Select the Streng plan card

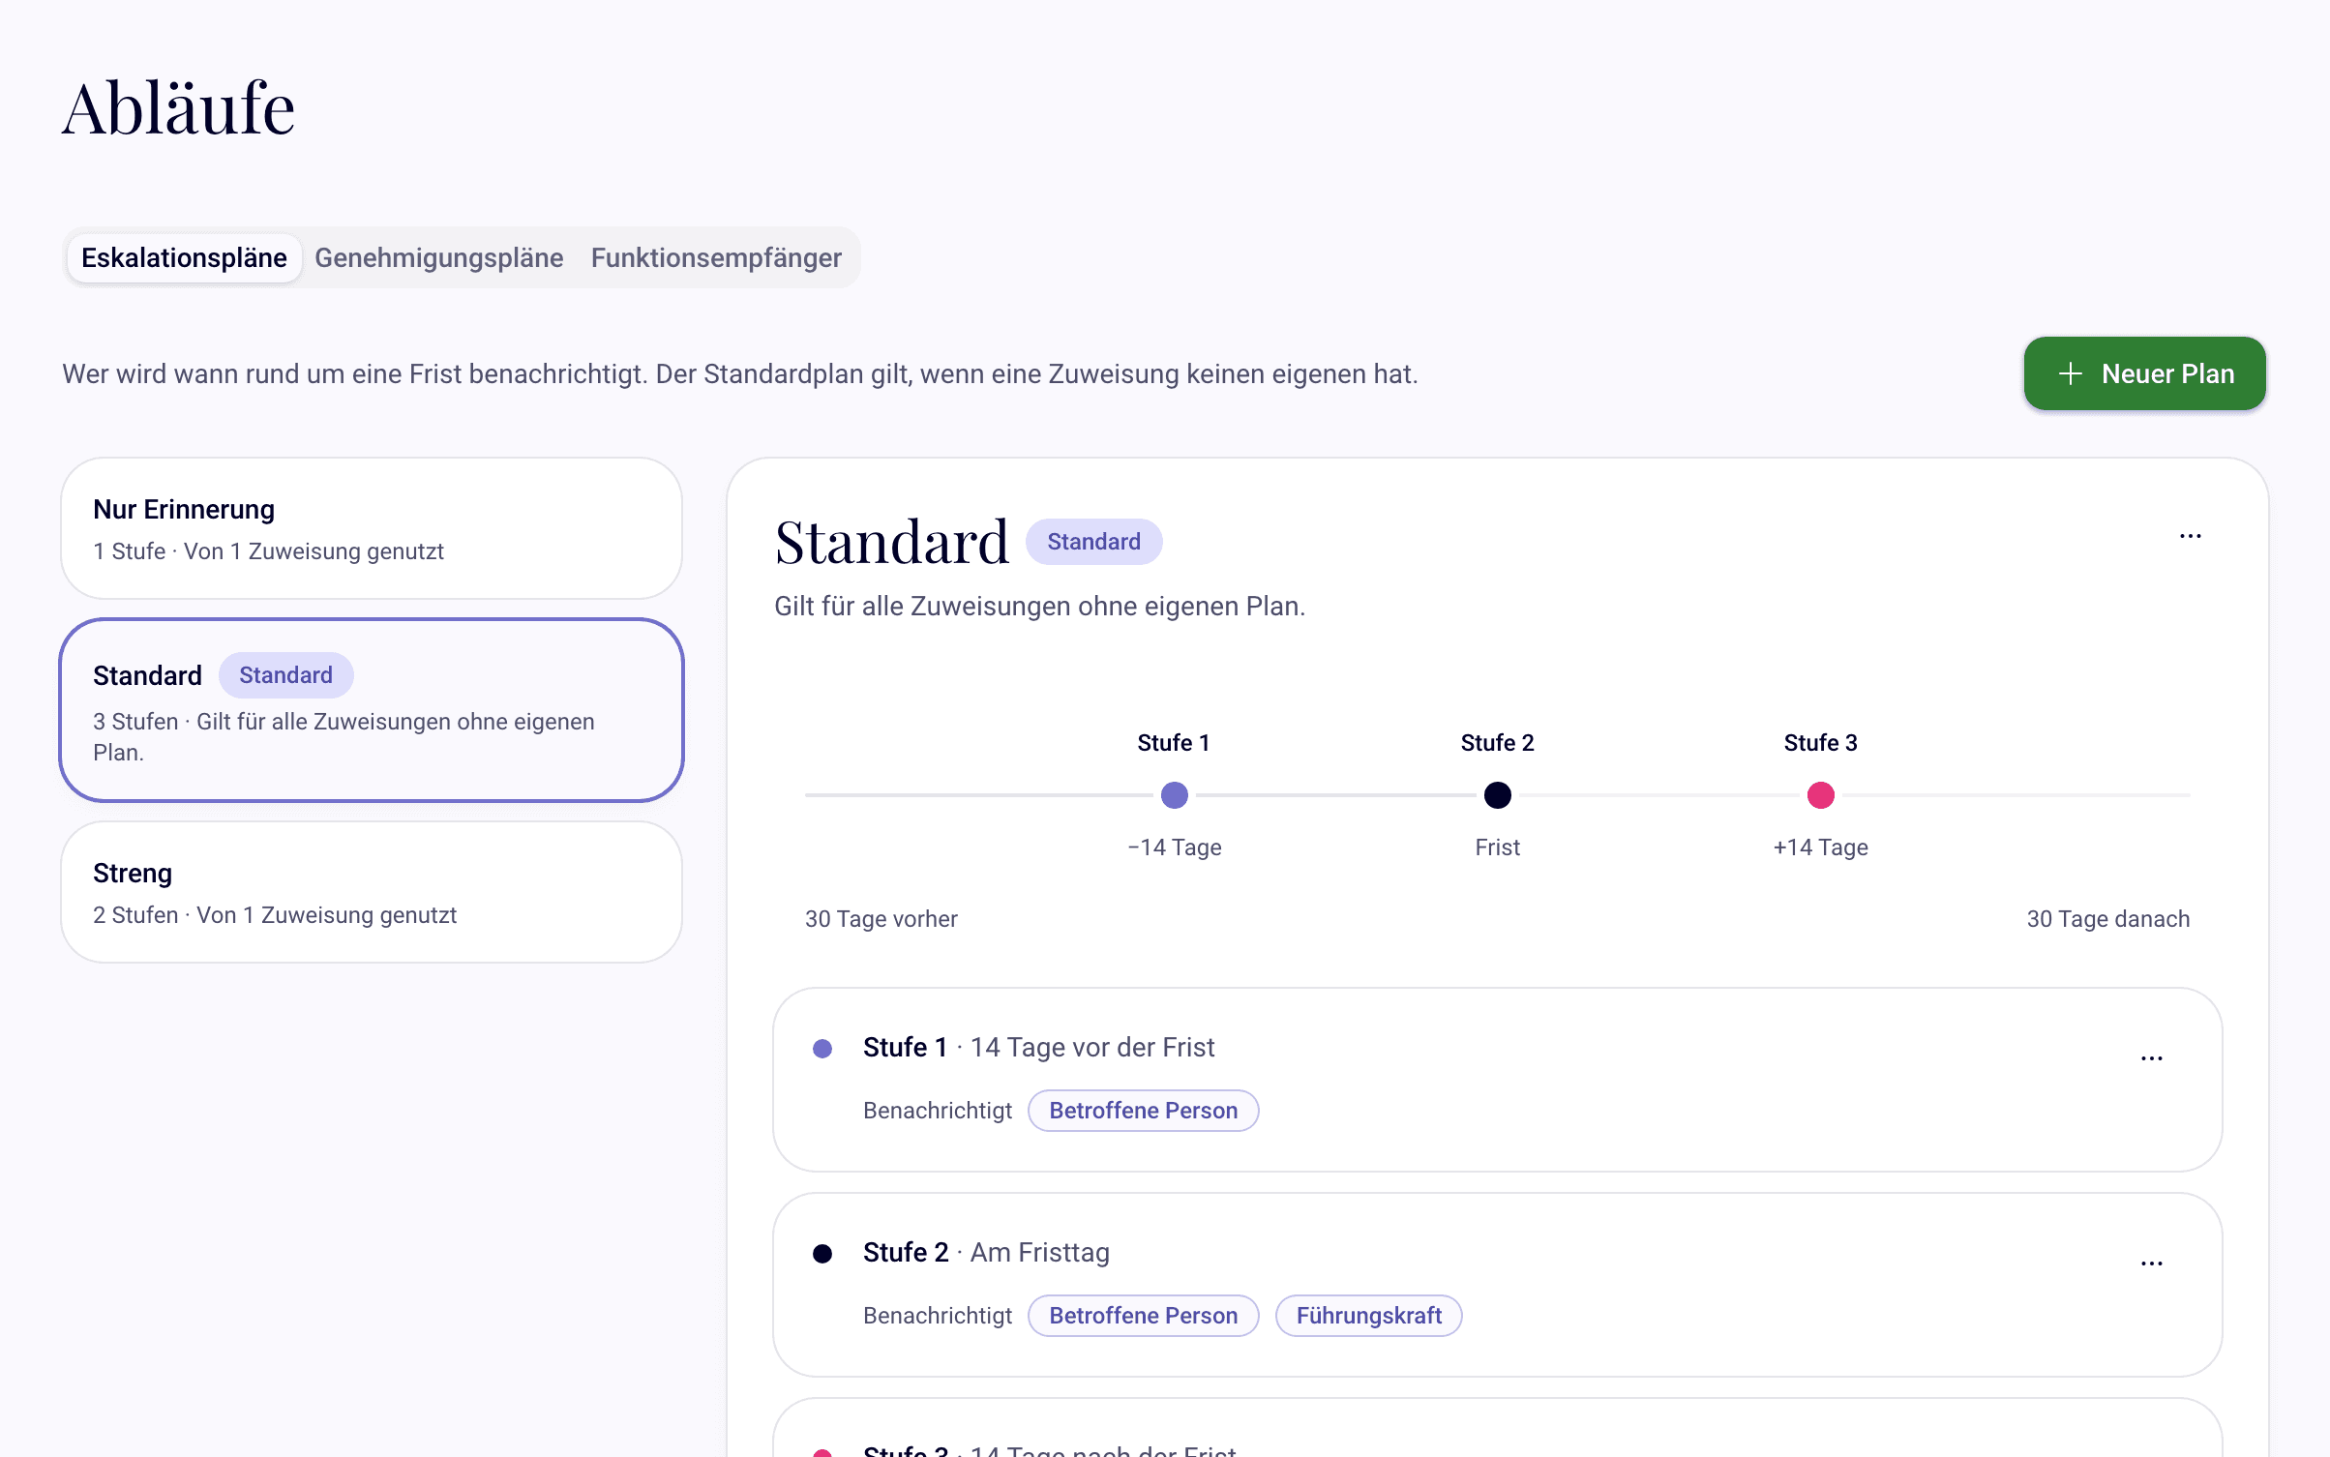[372, 892]
